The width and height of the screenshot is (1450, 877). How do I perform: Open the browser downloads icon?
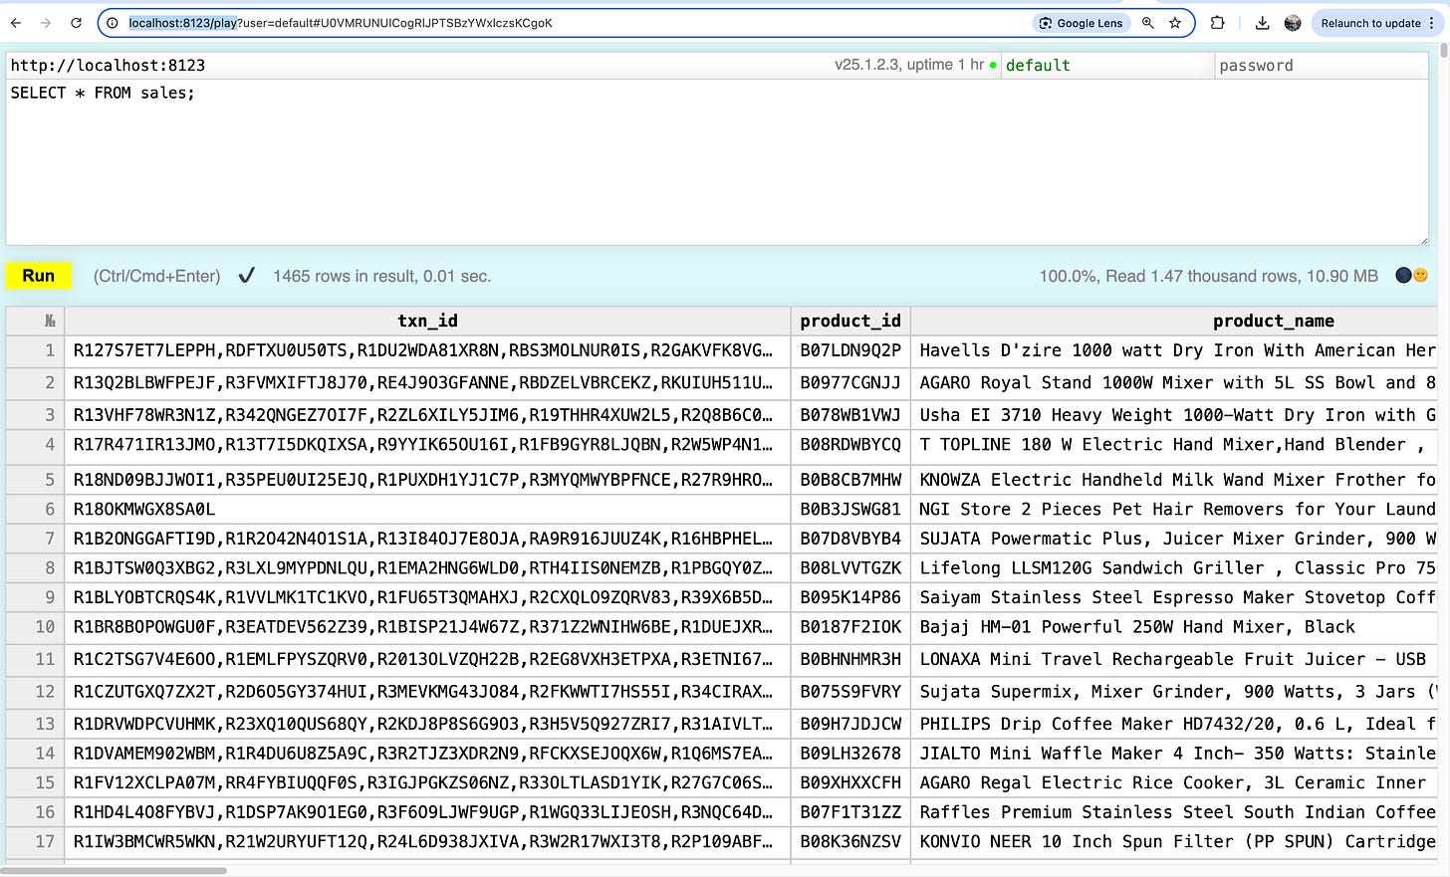click(x=1262, y=23)
